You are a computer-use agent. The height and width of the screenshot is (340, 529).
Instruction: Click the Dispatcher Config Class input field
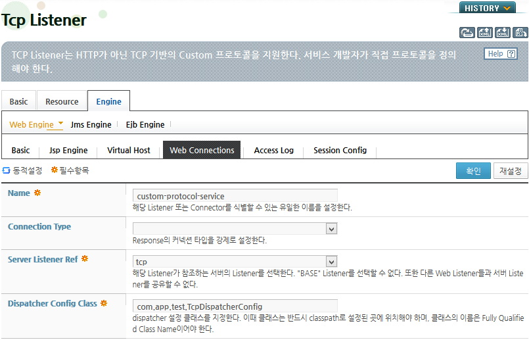[235, 306]
